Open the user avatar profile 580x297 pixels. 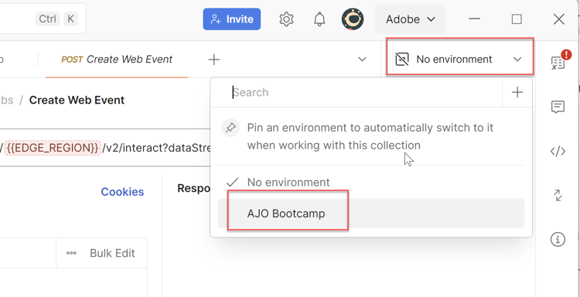pyautogui.click(x=353, y=19)
